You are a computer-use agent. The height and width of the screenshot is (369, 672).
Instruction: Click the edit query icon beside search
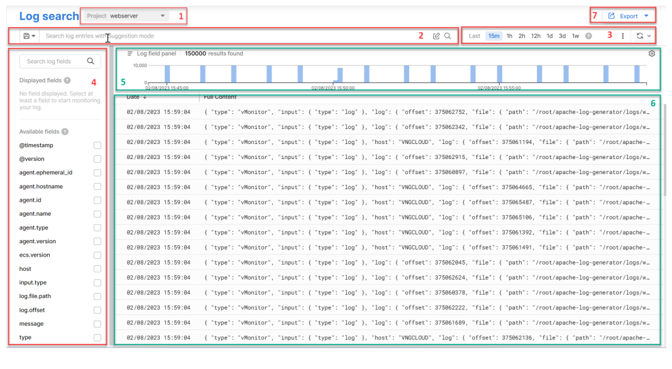436,36
